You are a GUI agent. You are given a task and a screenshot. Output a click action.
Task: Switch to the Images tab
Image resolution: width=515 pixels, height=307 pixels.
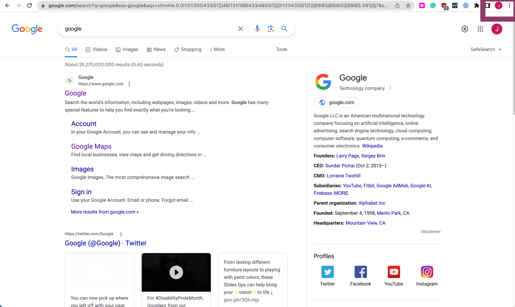coord(127,49)
